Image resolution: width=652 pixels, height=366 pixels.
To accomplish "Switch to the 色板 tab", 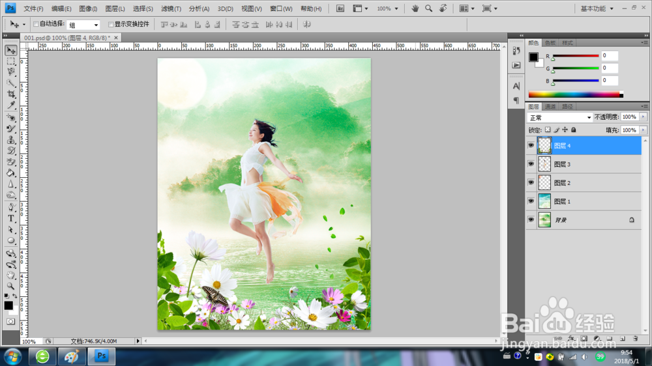I will pyautogui.click(x=550, y=43).
